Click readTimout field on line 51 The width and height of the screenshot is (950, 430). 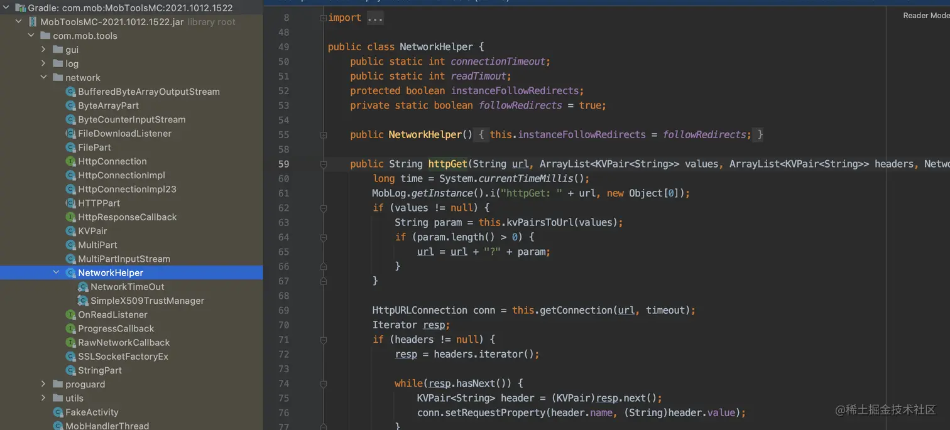click(479, 76)
